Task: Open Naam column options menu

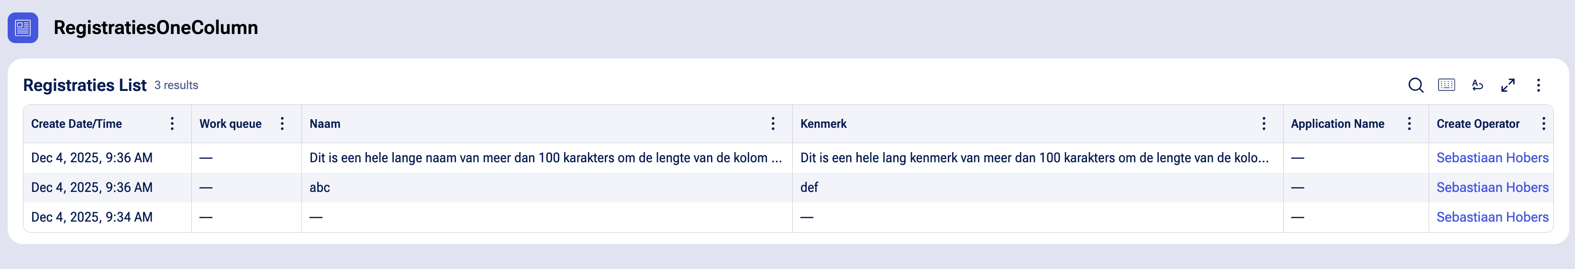Action: [773, 123]
